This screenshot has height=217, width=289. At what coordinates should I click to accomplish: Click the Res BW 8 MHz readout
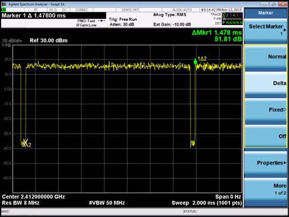[x=21, y=203]
